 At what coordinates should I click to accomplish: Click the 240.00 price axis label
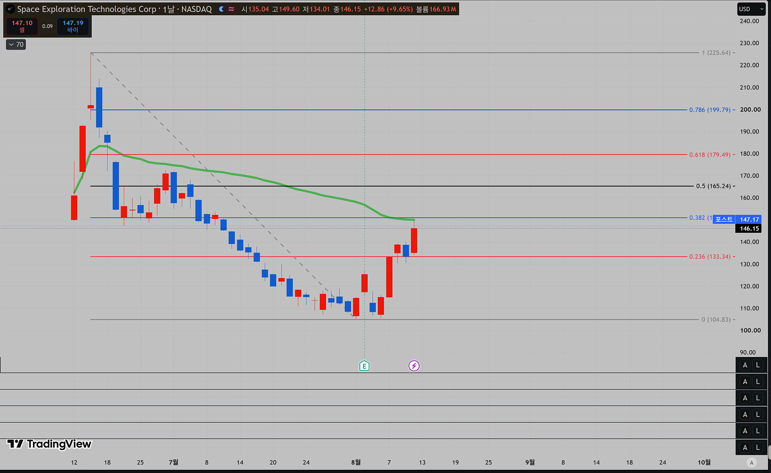click(x=749, y=21)
